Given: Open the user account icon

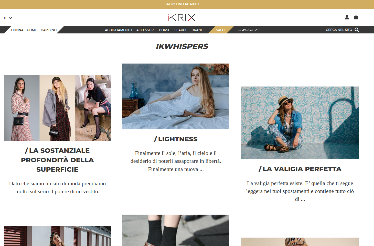Looking at the screenshot, I should tap(347, 17).
